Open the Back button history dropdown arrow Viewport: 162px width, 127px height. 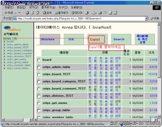click(16, 13)
